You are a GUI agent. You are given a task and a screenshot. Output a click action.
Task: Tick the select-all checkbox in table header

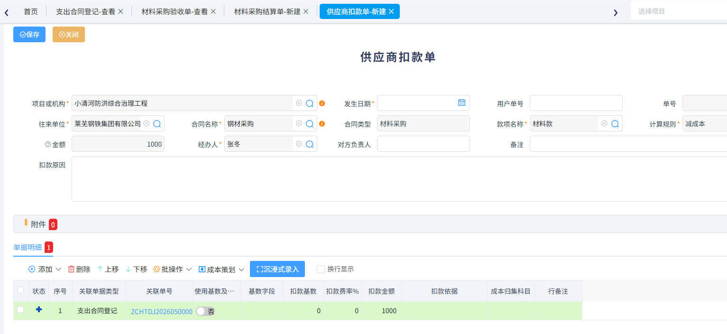(20, 290)
